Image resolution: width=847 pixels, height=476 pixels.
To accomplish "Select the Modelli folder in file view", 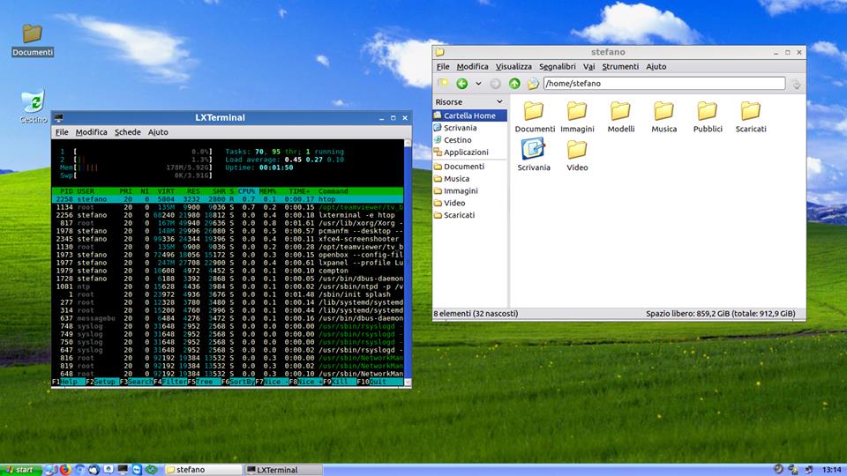I will pyautogui.click(x=620, y=117).
